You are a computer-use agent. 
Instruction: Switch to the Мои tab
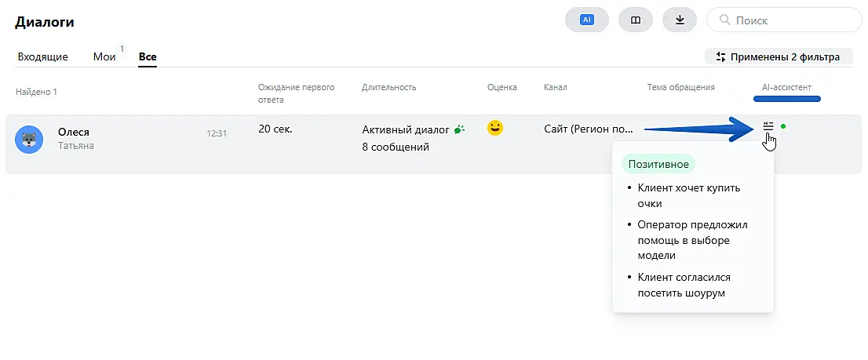pos(104,56)
